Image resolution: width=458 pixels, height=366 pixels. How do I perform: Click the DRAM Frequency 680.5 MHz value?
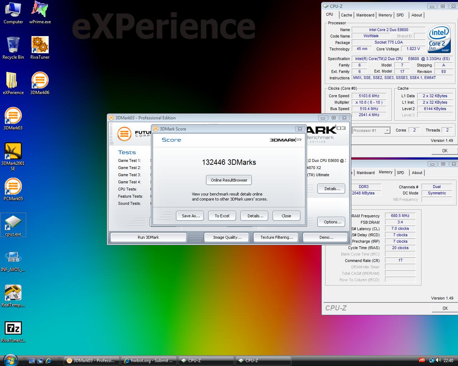pyautogui.click(x=400, y=216)
